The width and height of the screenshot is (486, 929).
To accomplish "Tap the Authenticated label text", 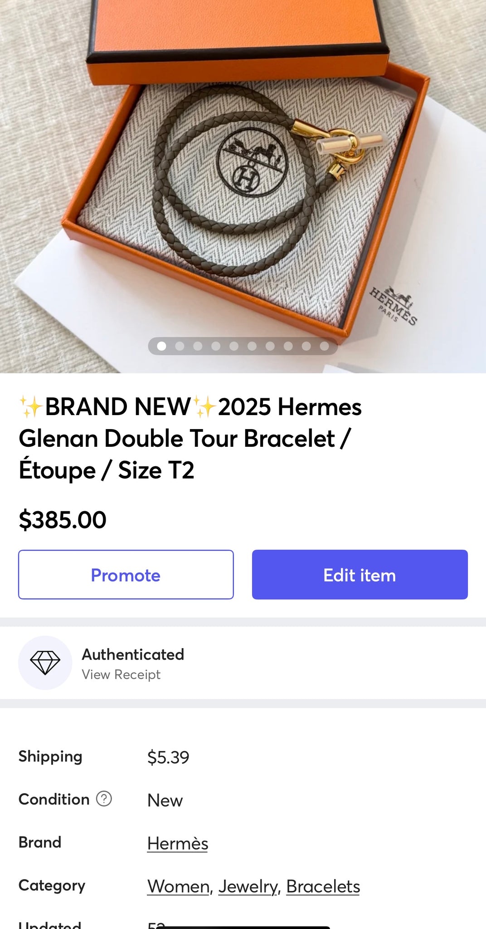I will pyautogui.click(x=133, y=654).
